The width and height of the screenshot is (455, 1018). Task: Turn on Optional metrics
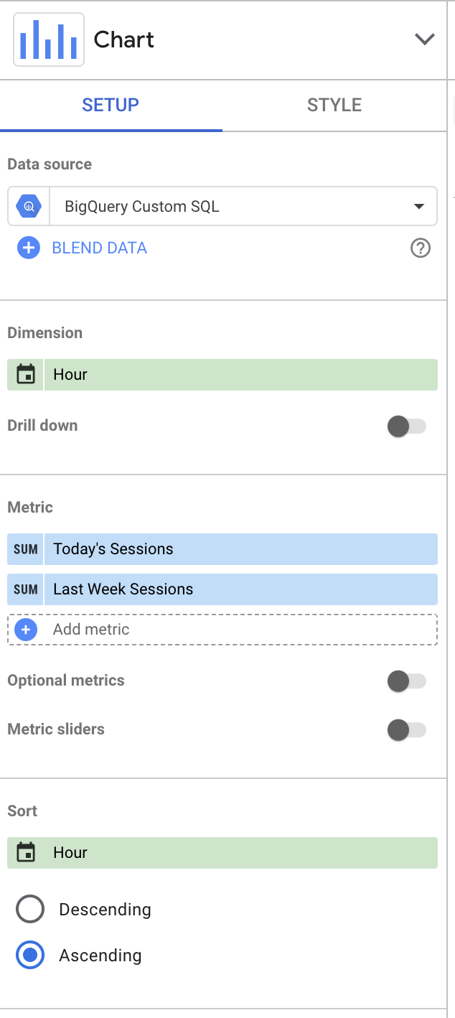(406, 681)
